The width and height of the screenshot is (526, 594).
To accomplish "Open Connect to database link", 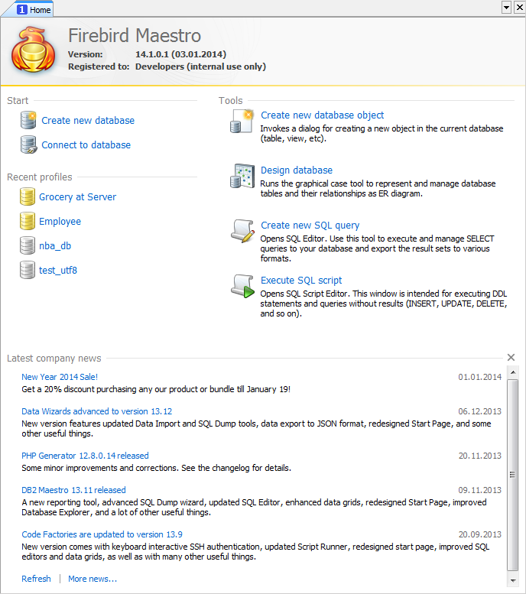I will (86, 144).
